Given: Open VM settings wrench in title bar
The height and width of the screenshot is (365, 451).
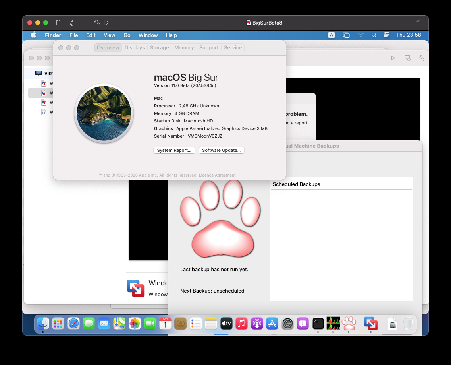Looking at the screenshot, I should [97, 23].
